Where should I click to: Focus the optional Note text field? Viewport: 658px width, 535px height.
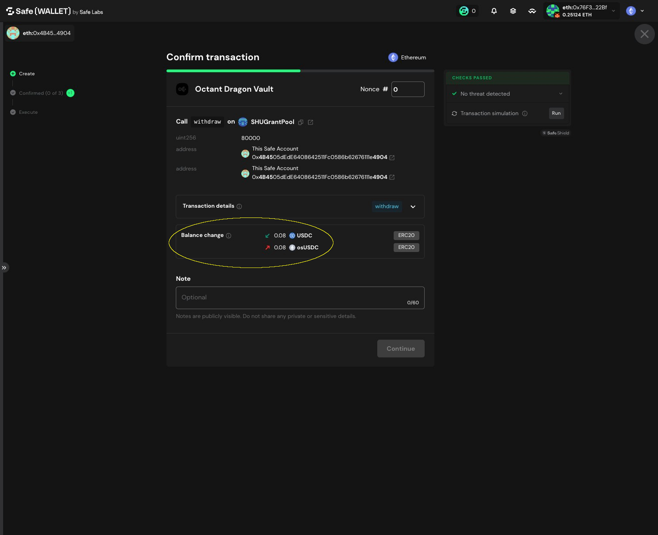tap(300, 298)
